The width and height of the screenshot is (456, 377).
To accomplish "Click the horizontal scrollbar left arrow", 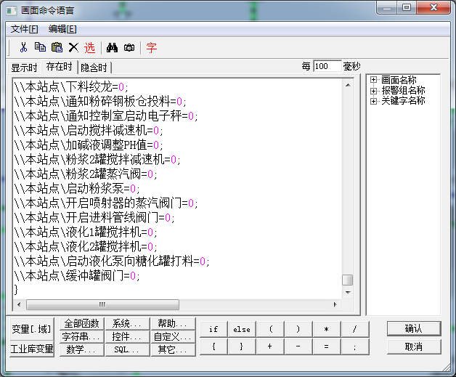I will point(19,304).
